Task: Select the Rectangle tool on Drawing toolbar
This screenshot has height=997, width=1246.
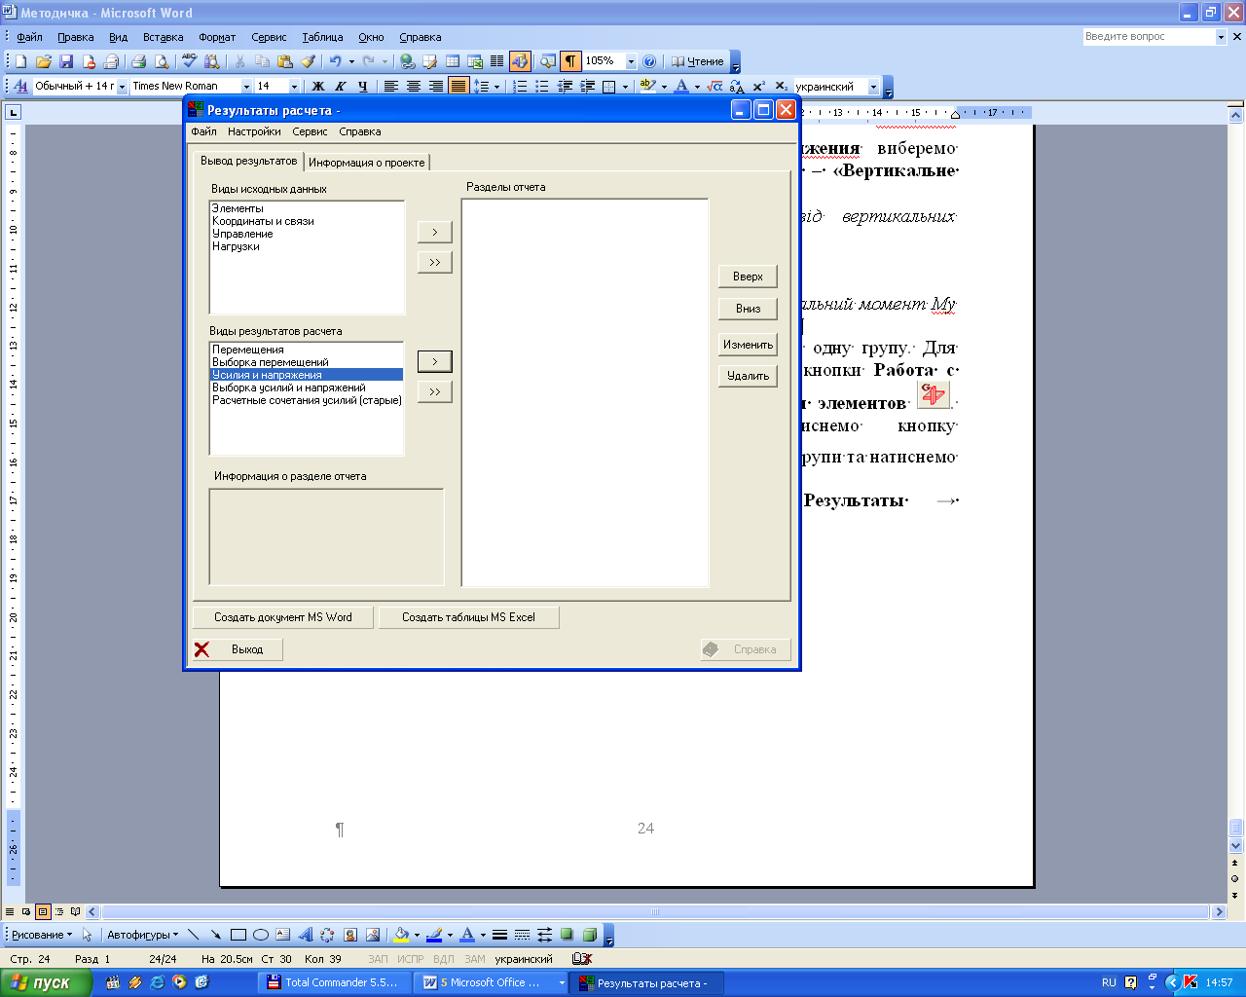Action: (238, 935)
